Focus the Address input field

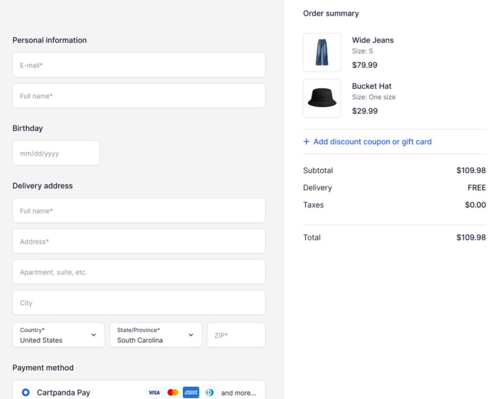click(x=139, y=242)
